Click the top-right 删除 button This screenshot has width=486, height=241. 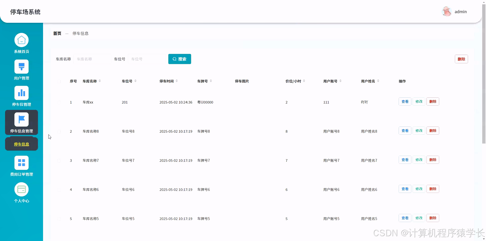pos(461,59)
